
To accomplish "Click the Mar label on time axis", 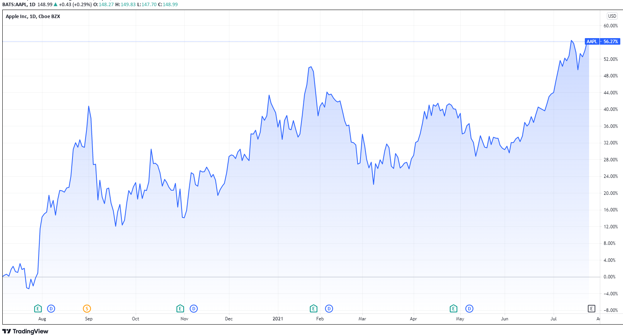I will [362, 319].
